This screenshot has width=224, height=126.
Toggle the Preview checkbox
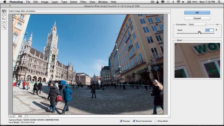pyautogui.click(x=121, y=121)
